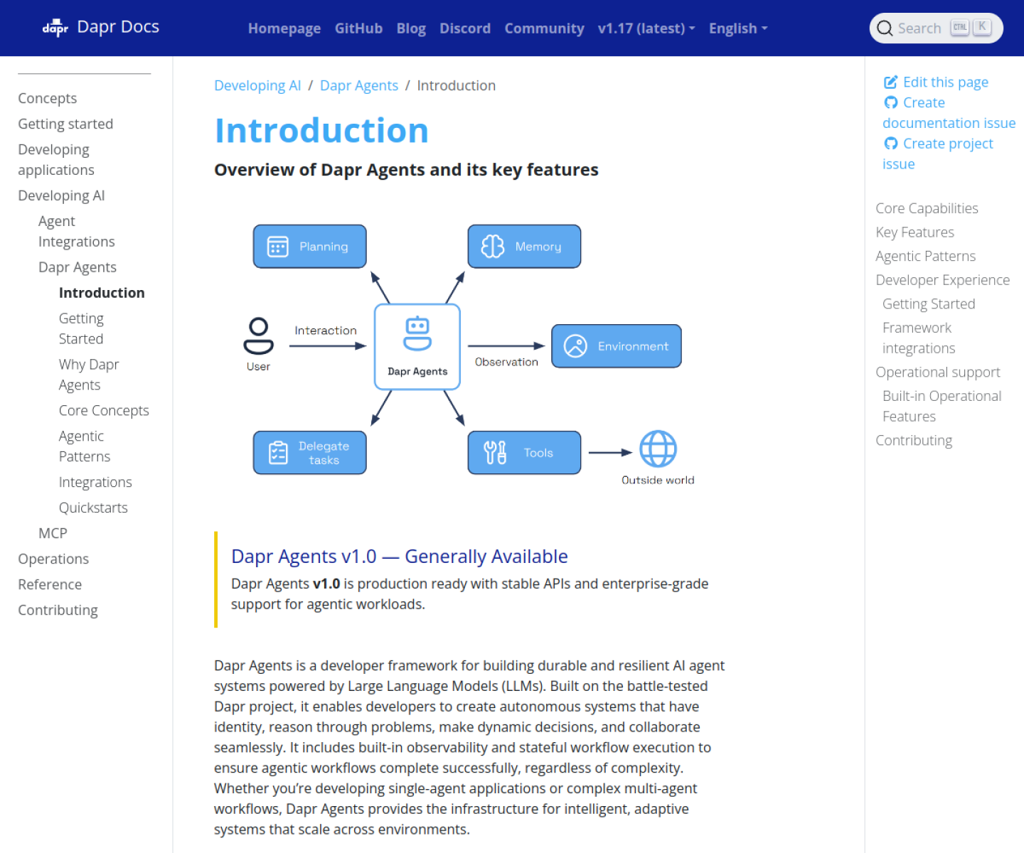
Task: Click the GitHub icon beside Create documentation issue
Action: 890,103
